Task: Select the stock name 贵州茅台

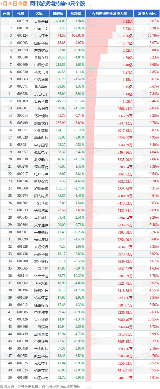Action: 41,21
